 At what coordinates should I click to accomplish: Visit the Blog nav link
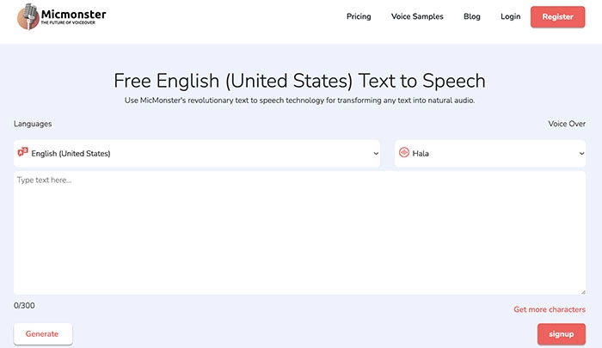472,16
